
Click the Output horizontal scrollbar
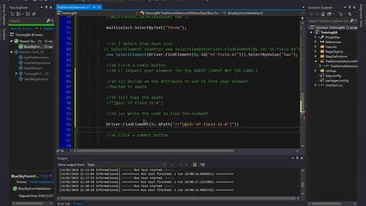[x=178, y=199]
